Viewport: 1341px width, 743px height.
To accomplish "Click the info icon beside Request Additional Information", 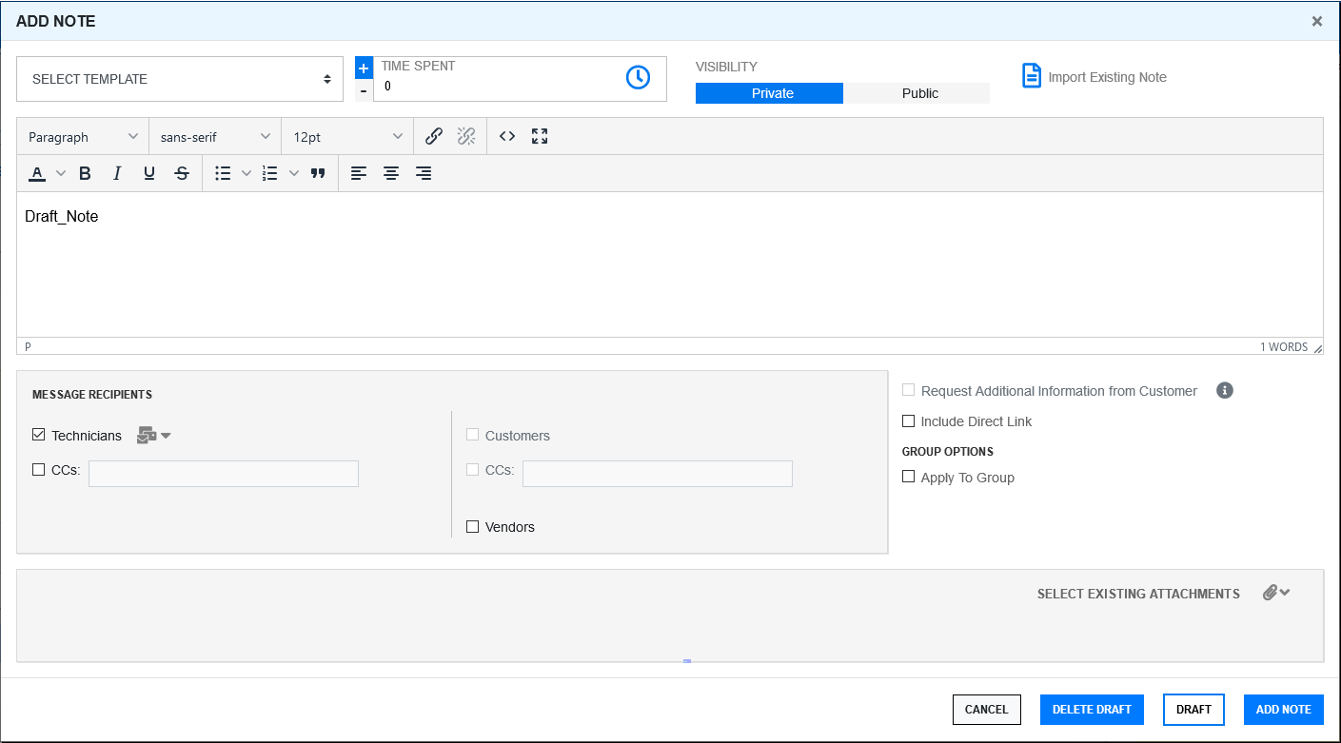I will [1225, 390].
